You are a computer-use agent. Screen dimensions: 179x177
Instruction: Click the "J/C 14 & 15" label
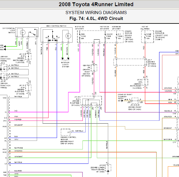[x=22, y=55]
